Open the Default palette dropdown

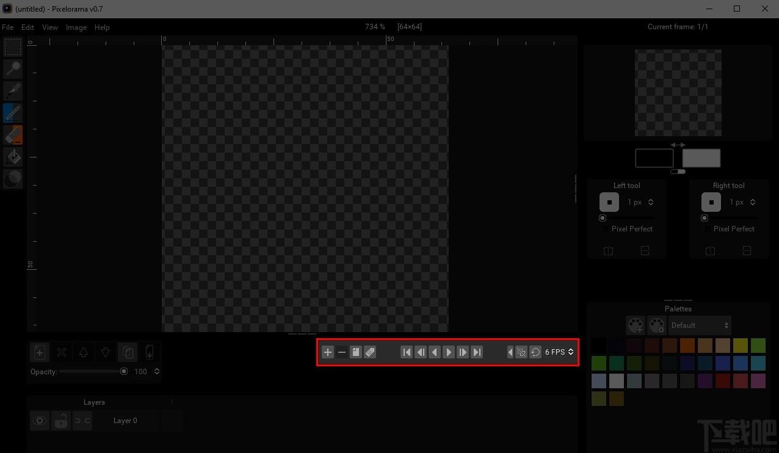700,325
